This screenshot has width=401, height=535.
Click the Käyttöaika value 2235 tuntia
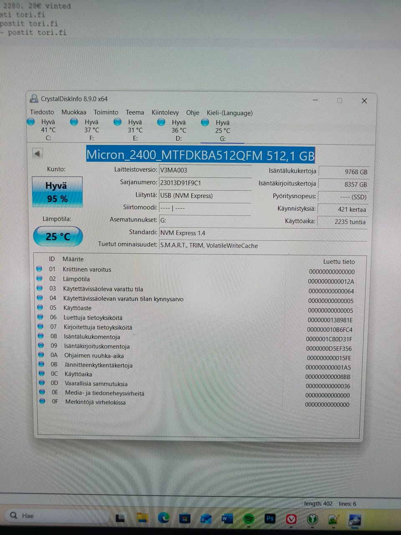[x=343, y=222]
